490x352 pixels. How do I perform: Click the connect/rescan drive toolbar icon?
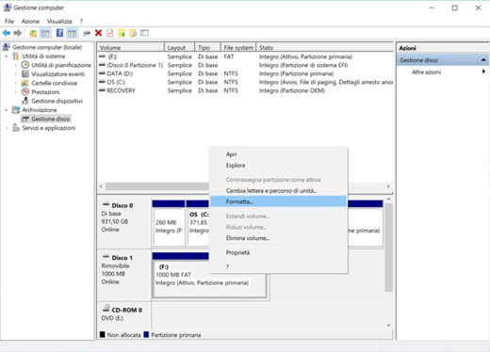click(x=87, y=33)
